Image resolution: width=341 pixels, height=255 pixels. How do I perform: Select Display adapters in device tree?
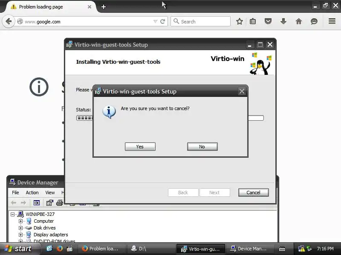click(x=51, y=235)
